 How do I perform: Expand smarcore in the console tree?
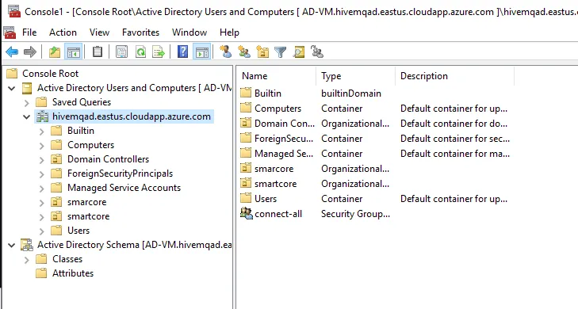[42, 203]
